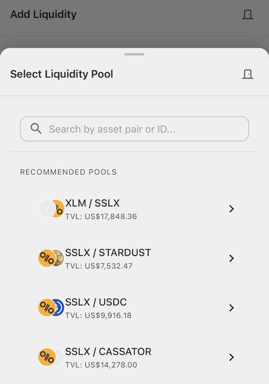Open XLM / SSLX pool chevron

[x=232, y=209]
